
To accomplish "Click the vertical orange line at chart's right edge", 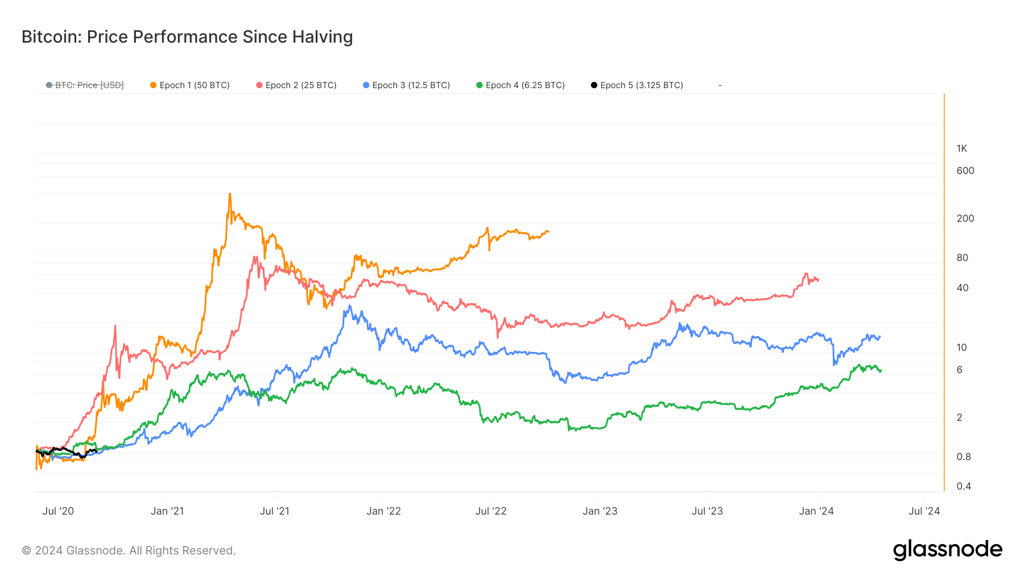I will [944, 284].
